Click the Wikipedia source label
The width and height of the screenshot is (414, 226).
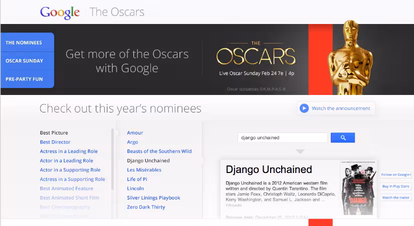[x=234, y=205]
